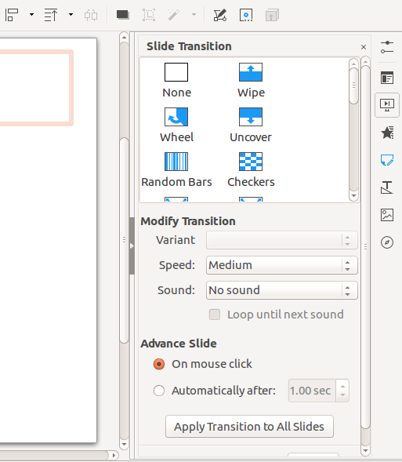Select the Wheel transition
Viewport: 402px width, 462px height.
click(x=176, y=125)
